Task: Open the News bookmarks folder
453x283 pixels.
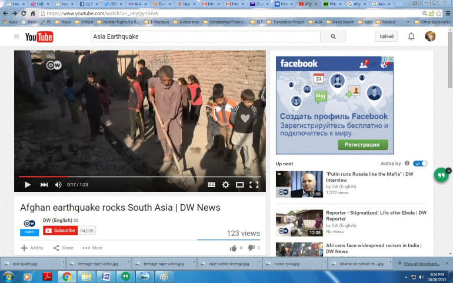Action: (x=63, y=22)
